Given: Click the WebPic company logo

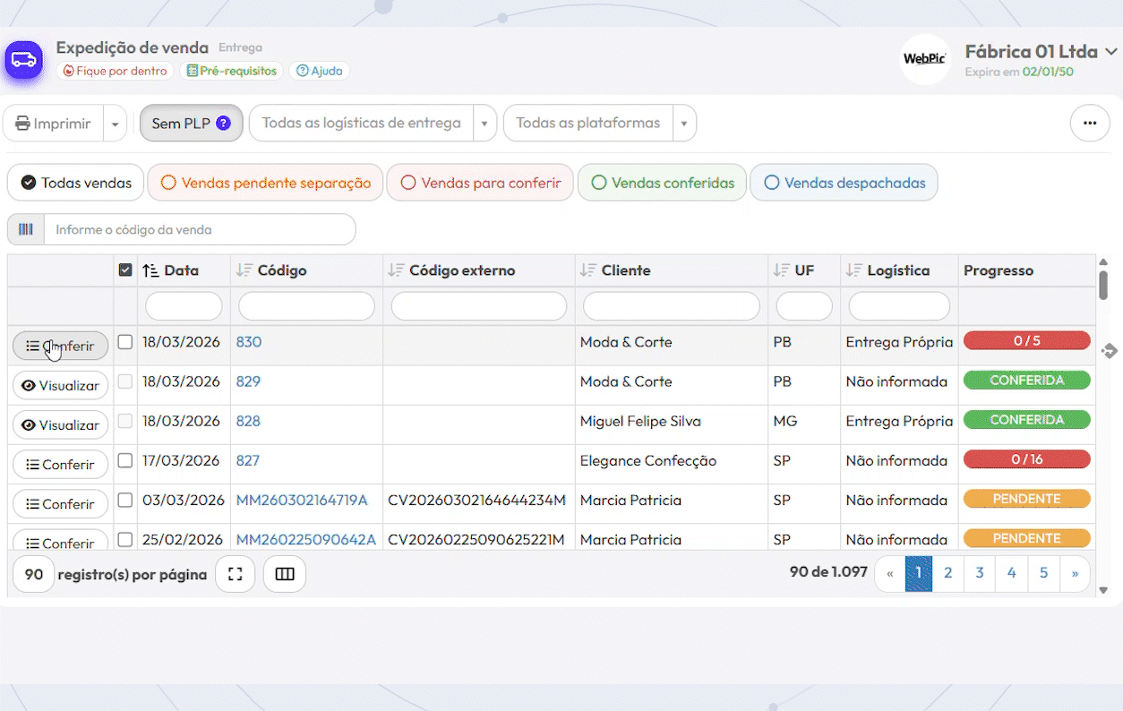Looking at the screenshot, I should click(x=924, y=59).
